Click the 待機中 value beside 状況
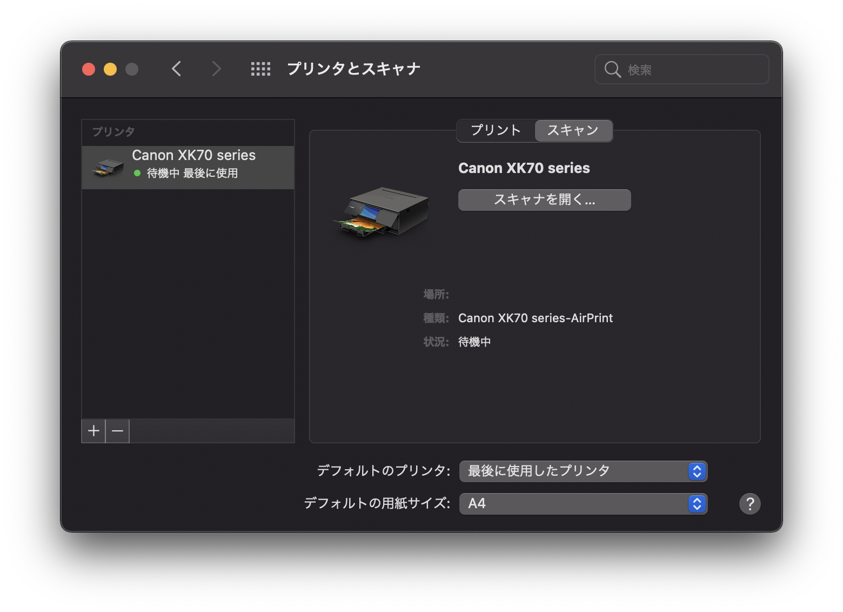843x612 pixels. (x=474, y=342)
